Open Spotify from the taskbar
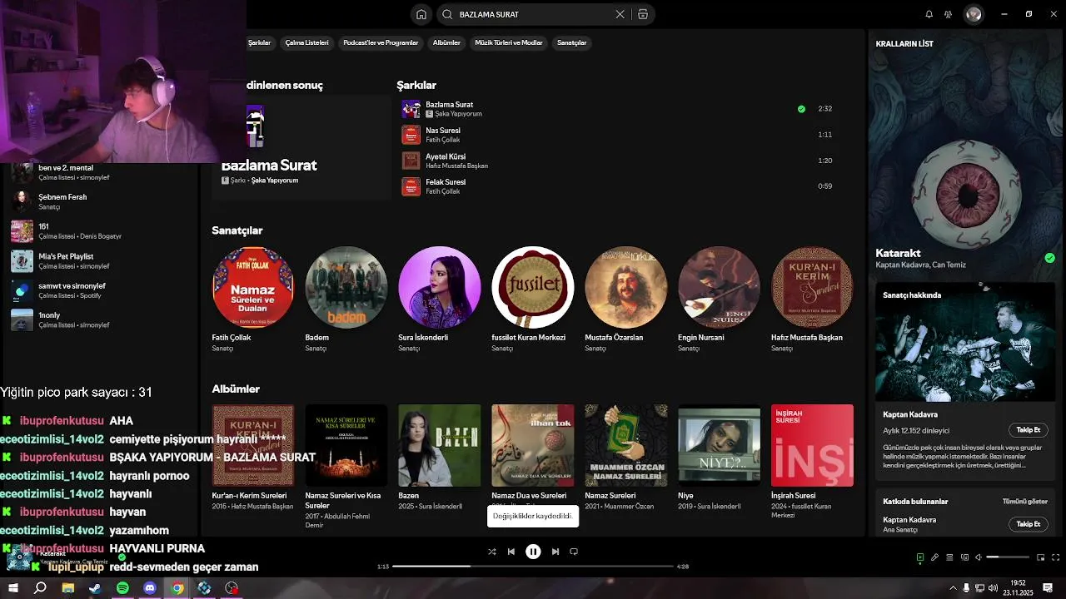1066x599 pixels. click(x=122, y=588)
